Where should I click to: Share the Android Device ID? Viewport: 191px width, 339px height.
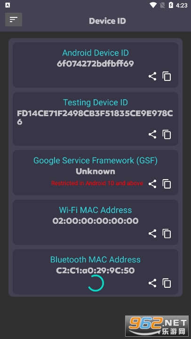click(x=152, y=77)
